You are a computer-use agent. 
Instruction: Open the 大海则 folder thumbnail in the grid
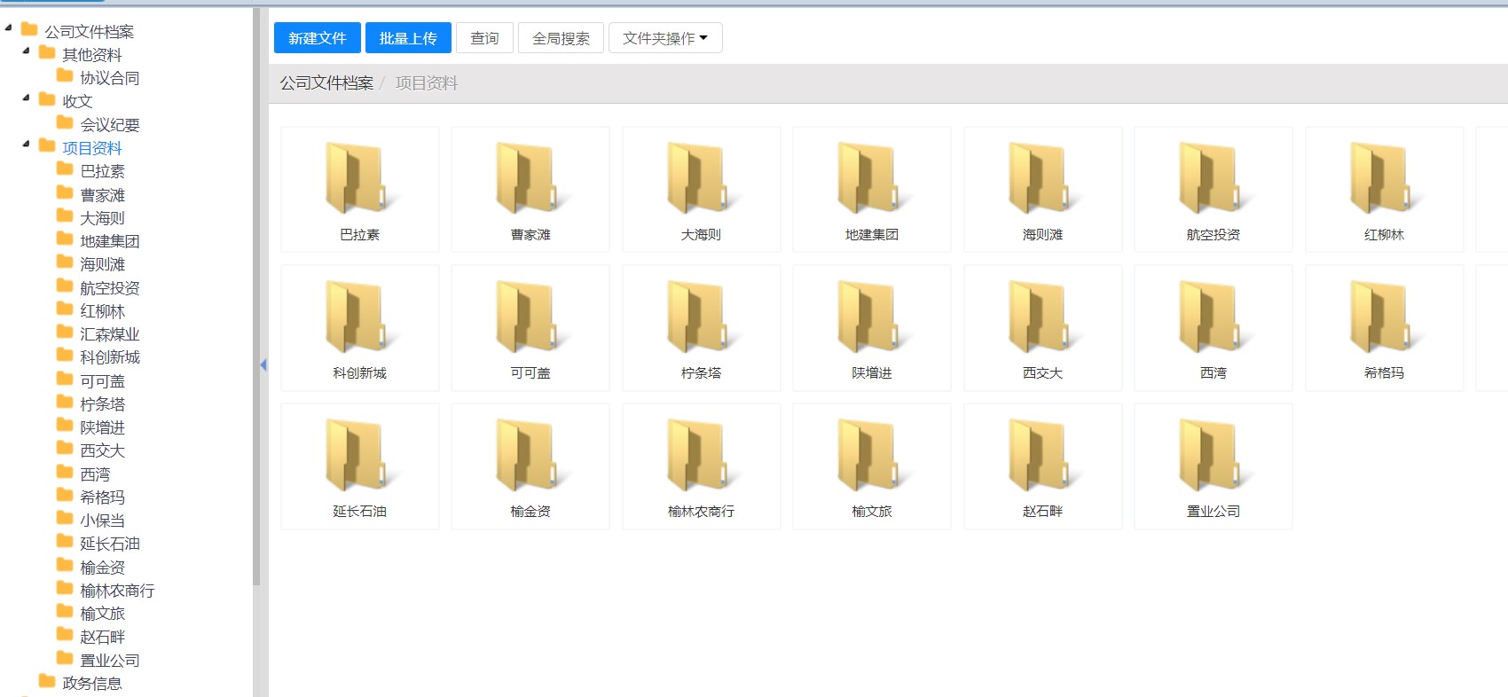click(x=701, y=189)
